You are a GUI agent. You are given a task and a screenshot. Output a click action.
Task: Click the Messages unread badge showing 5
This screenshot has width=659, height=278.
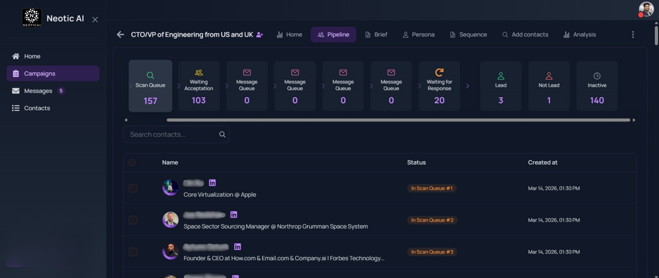pos(61,91)
